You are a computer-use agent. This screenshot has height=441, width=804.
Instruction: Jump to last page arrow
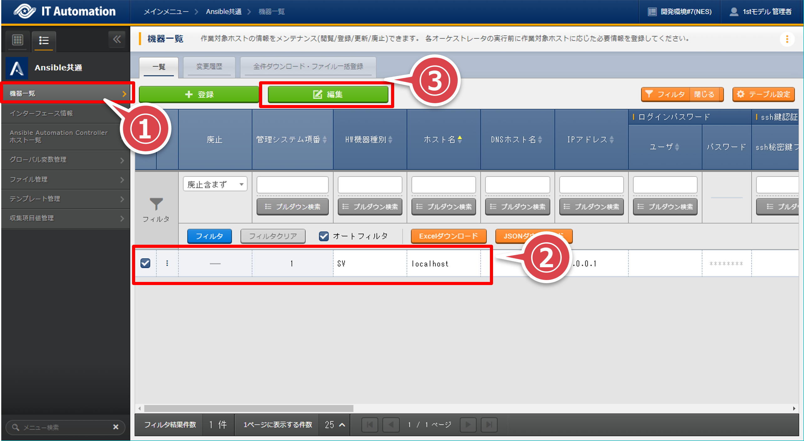[x=489, y=424]
